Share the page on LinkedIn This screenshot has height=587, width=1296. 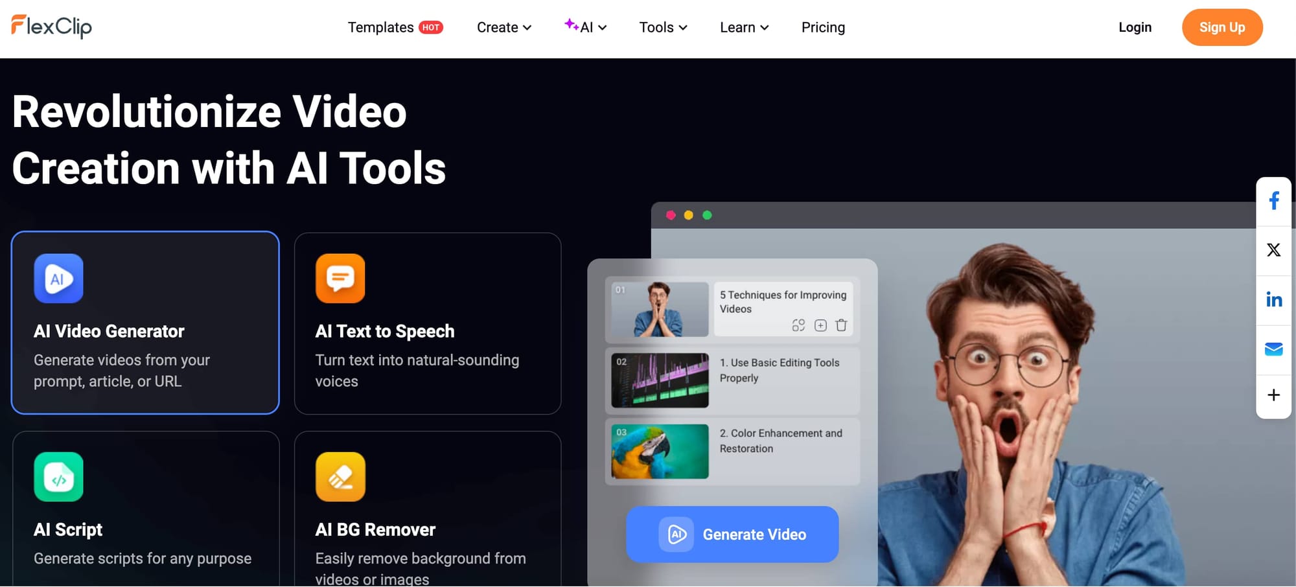point(1274,299)
